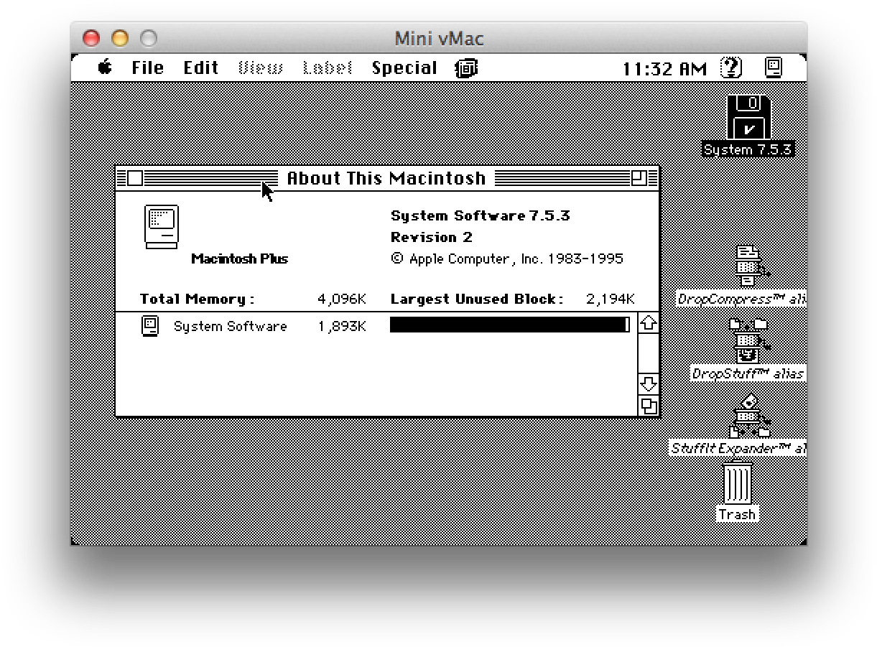Click the Largest Unused Block label
This screenshot has height=647, width=877.
click(x=477, y=299)
